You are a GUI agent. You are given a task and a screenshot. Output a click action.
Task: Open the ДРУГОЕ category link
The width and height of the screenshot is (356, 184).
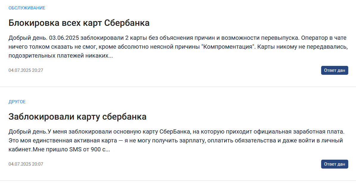coord(17,102)
